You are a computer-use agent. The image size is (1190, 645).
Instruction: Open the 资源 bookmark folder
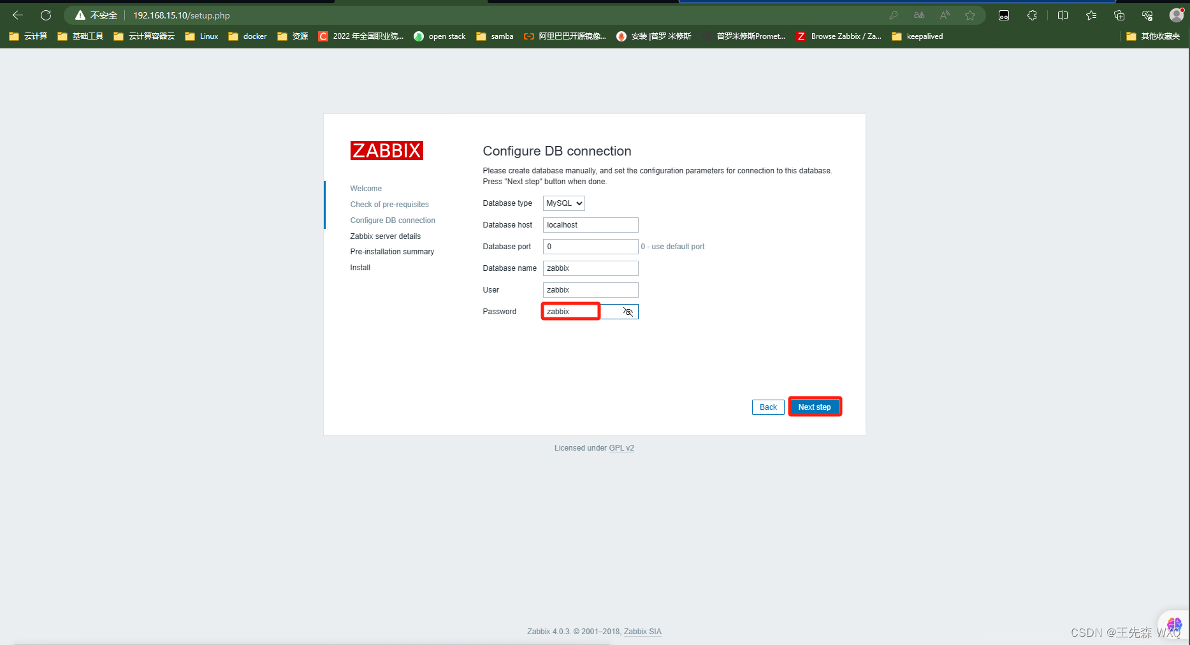(x=293, y=36)
